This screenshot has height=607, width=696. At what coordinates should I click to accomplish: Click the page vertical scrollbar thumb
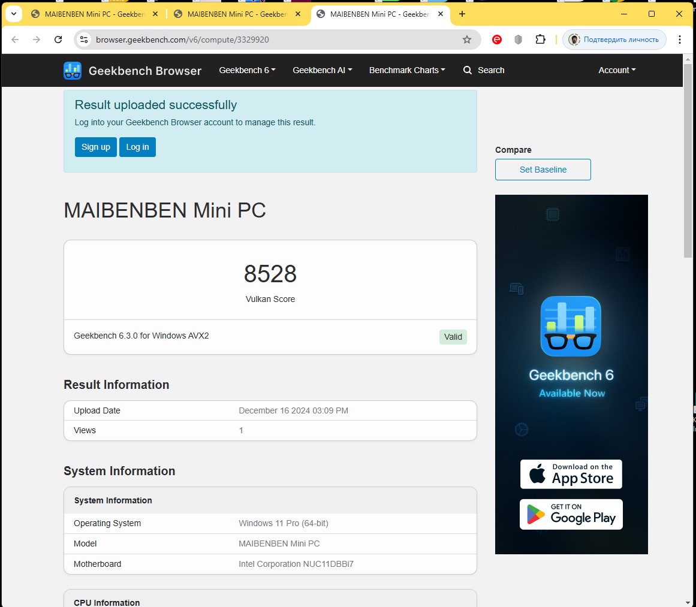688,160
